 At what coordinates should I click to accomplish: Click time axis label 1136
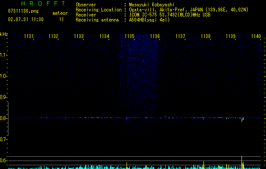pyautogui.click(x=155, y=36)
